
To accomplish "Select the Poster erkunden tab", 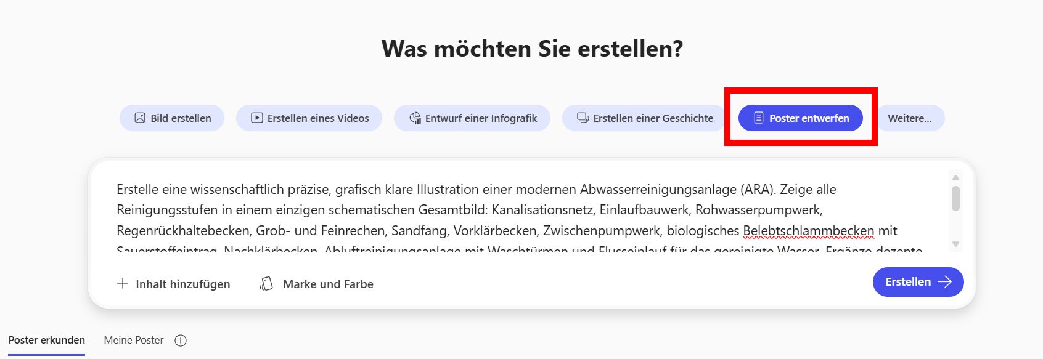I will (47, 340).
